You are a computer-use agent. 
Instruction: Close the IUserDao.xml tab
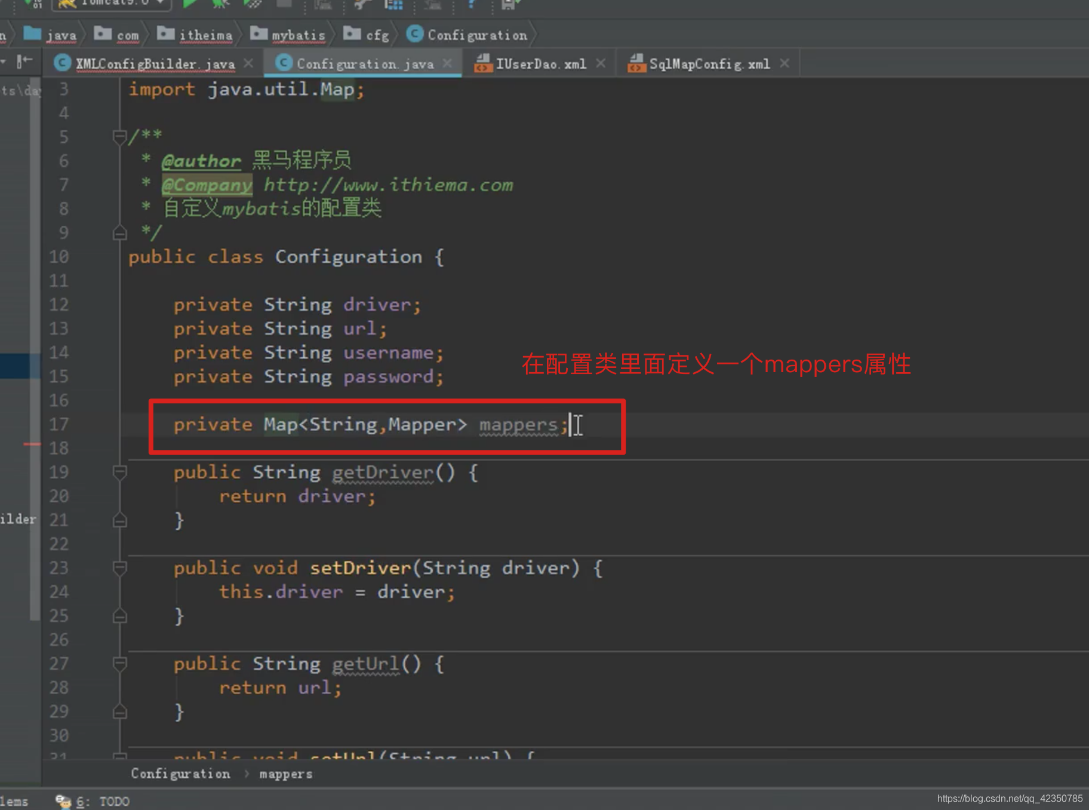pos(601,63)
